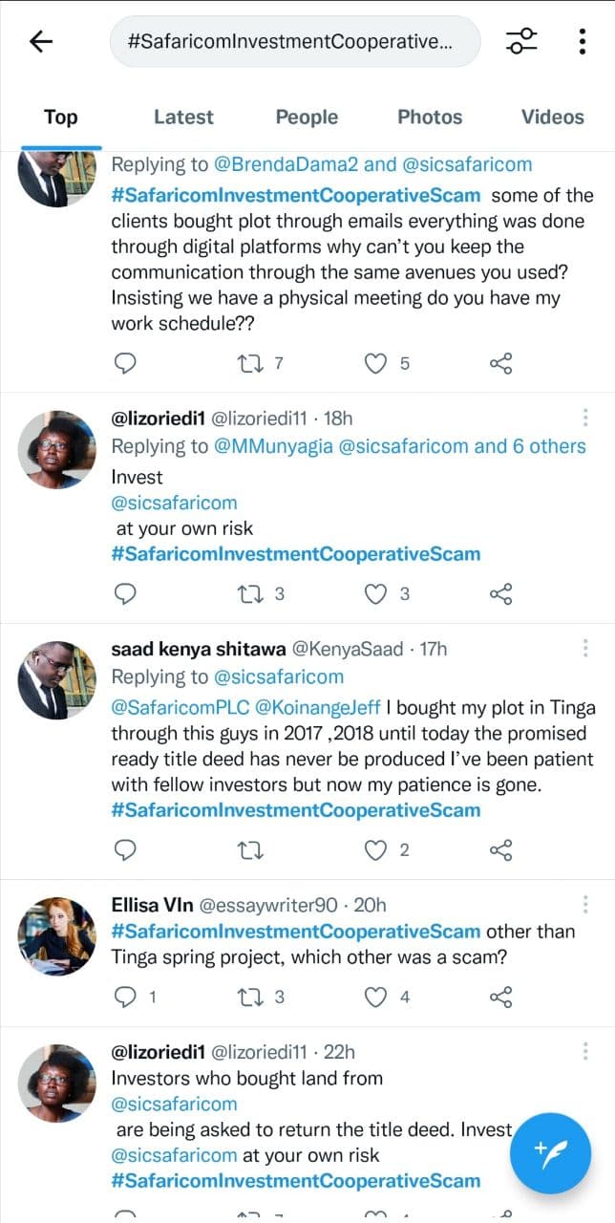Retweet the top tweet with 7 retweets
This screenshot has height=1223, width=615.
click(248, 363)
